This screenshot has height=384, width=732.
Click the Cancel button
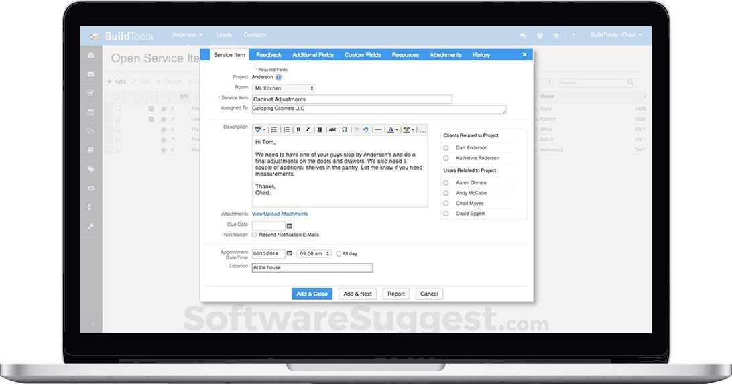pos(429,294)
